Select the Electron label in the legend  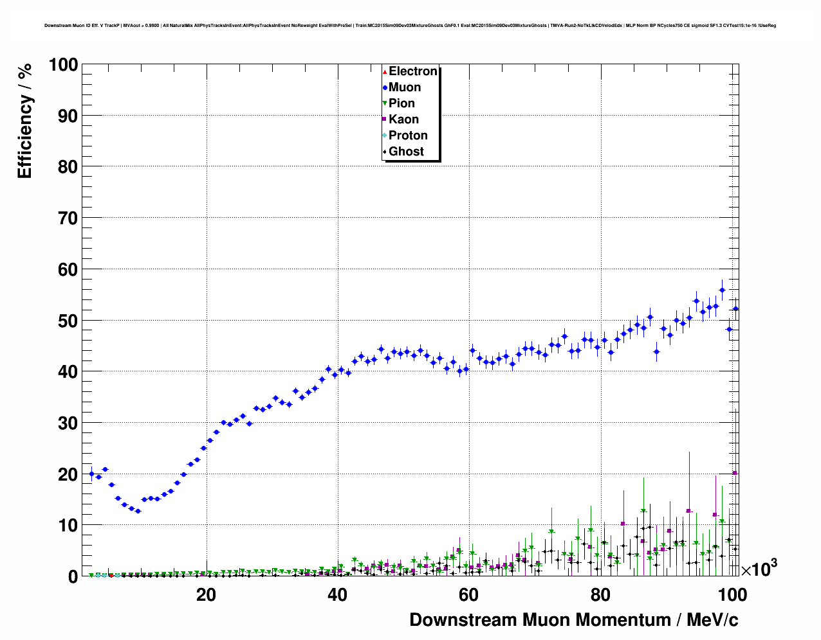[413, 71]
